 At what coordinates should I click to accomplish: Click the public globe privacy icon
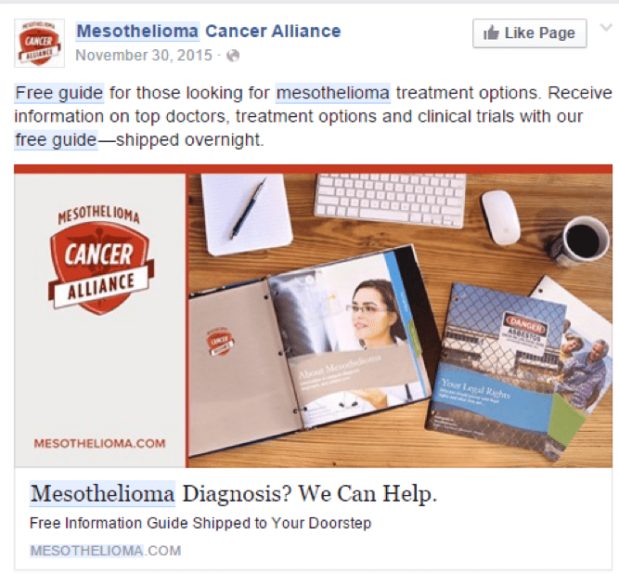[x=233, y=56]
